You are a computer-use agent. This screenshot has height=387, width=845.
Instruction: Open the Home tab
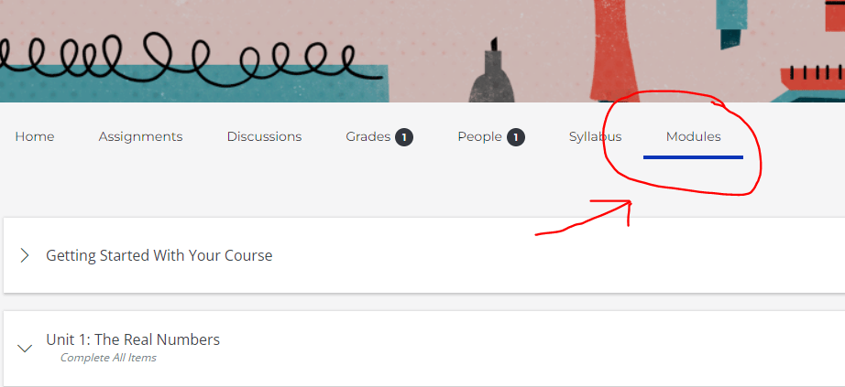point(35,136)
